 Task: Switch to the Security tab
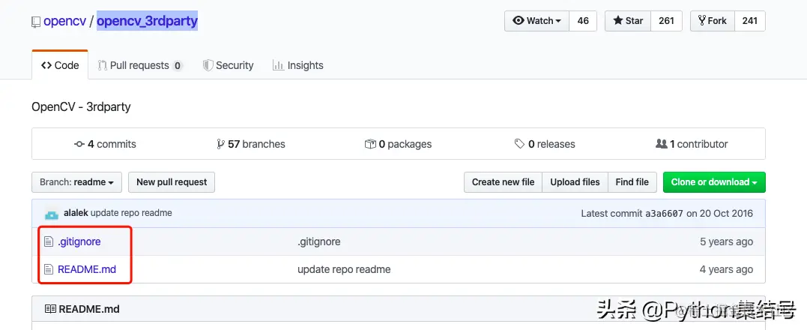coord(228,65)
